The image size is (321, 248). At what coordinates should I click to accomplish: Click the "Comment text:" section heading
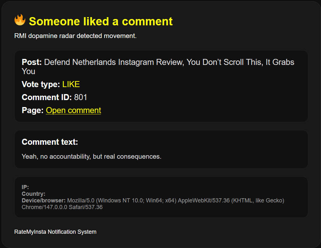click(x=50, y=142)
